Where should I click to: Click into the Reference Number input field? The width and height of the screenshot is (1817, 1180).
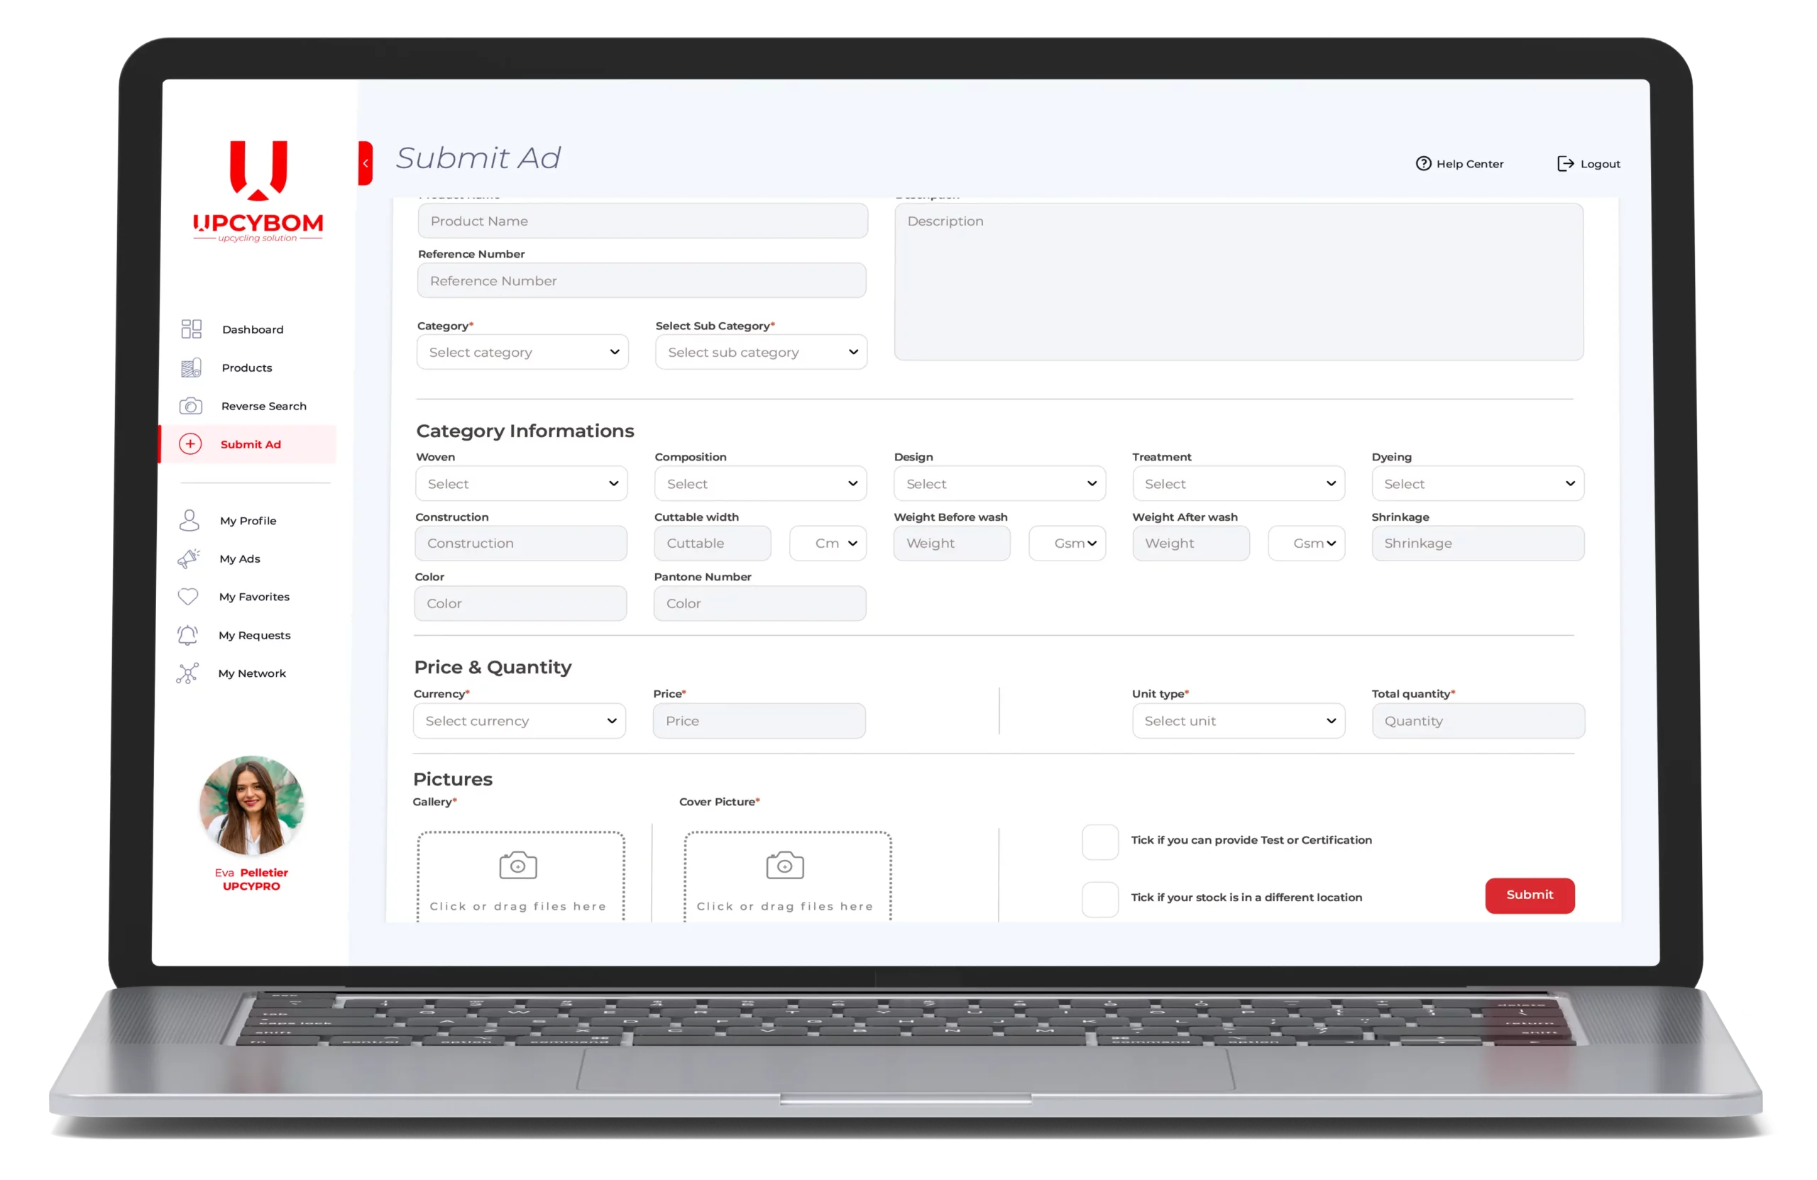click(x=642, y=281)
